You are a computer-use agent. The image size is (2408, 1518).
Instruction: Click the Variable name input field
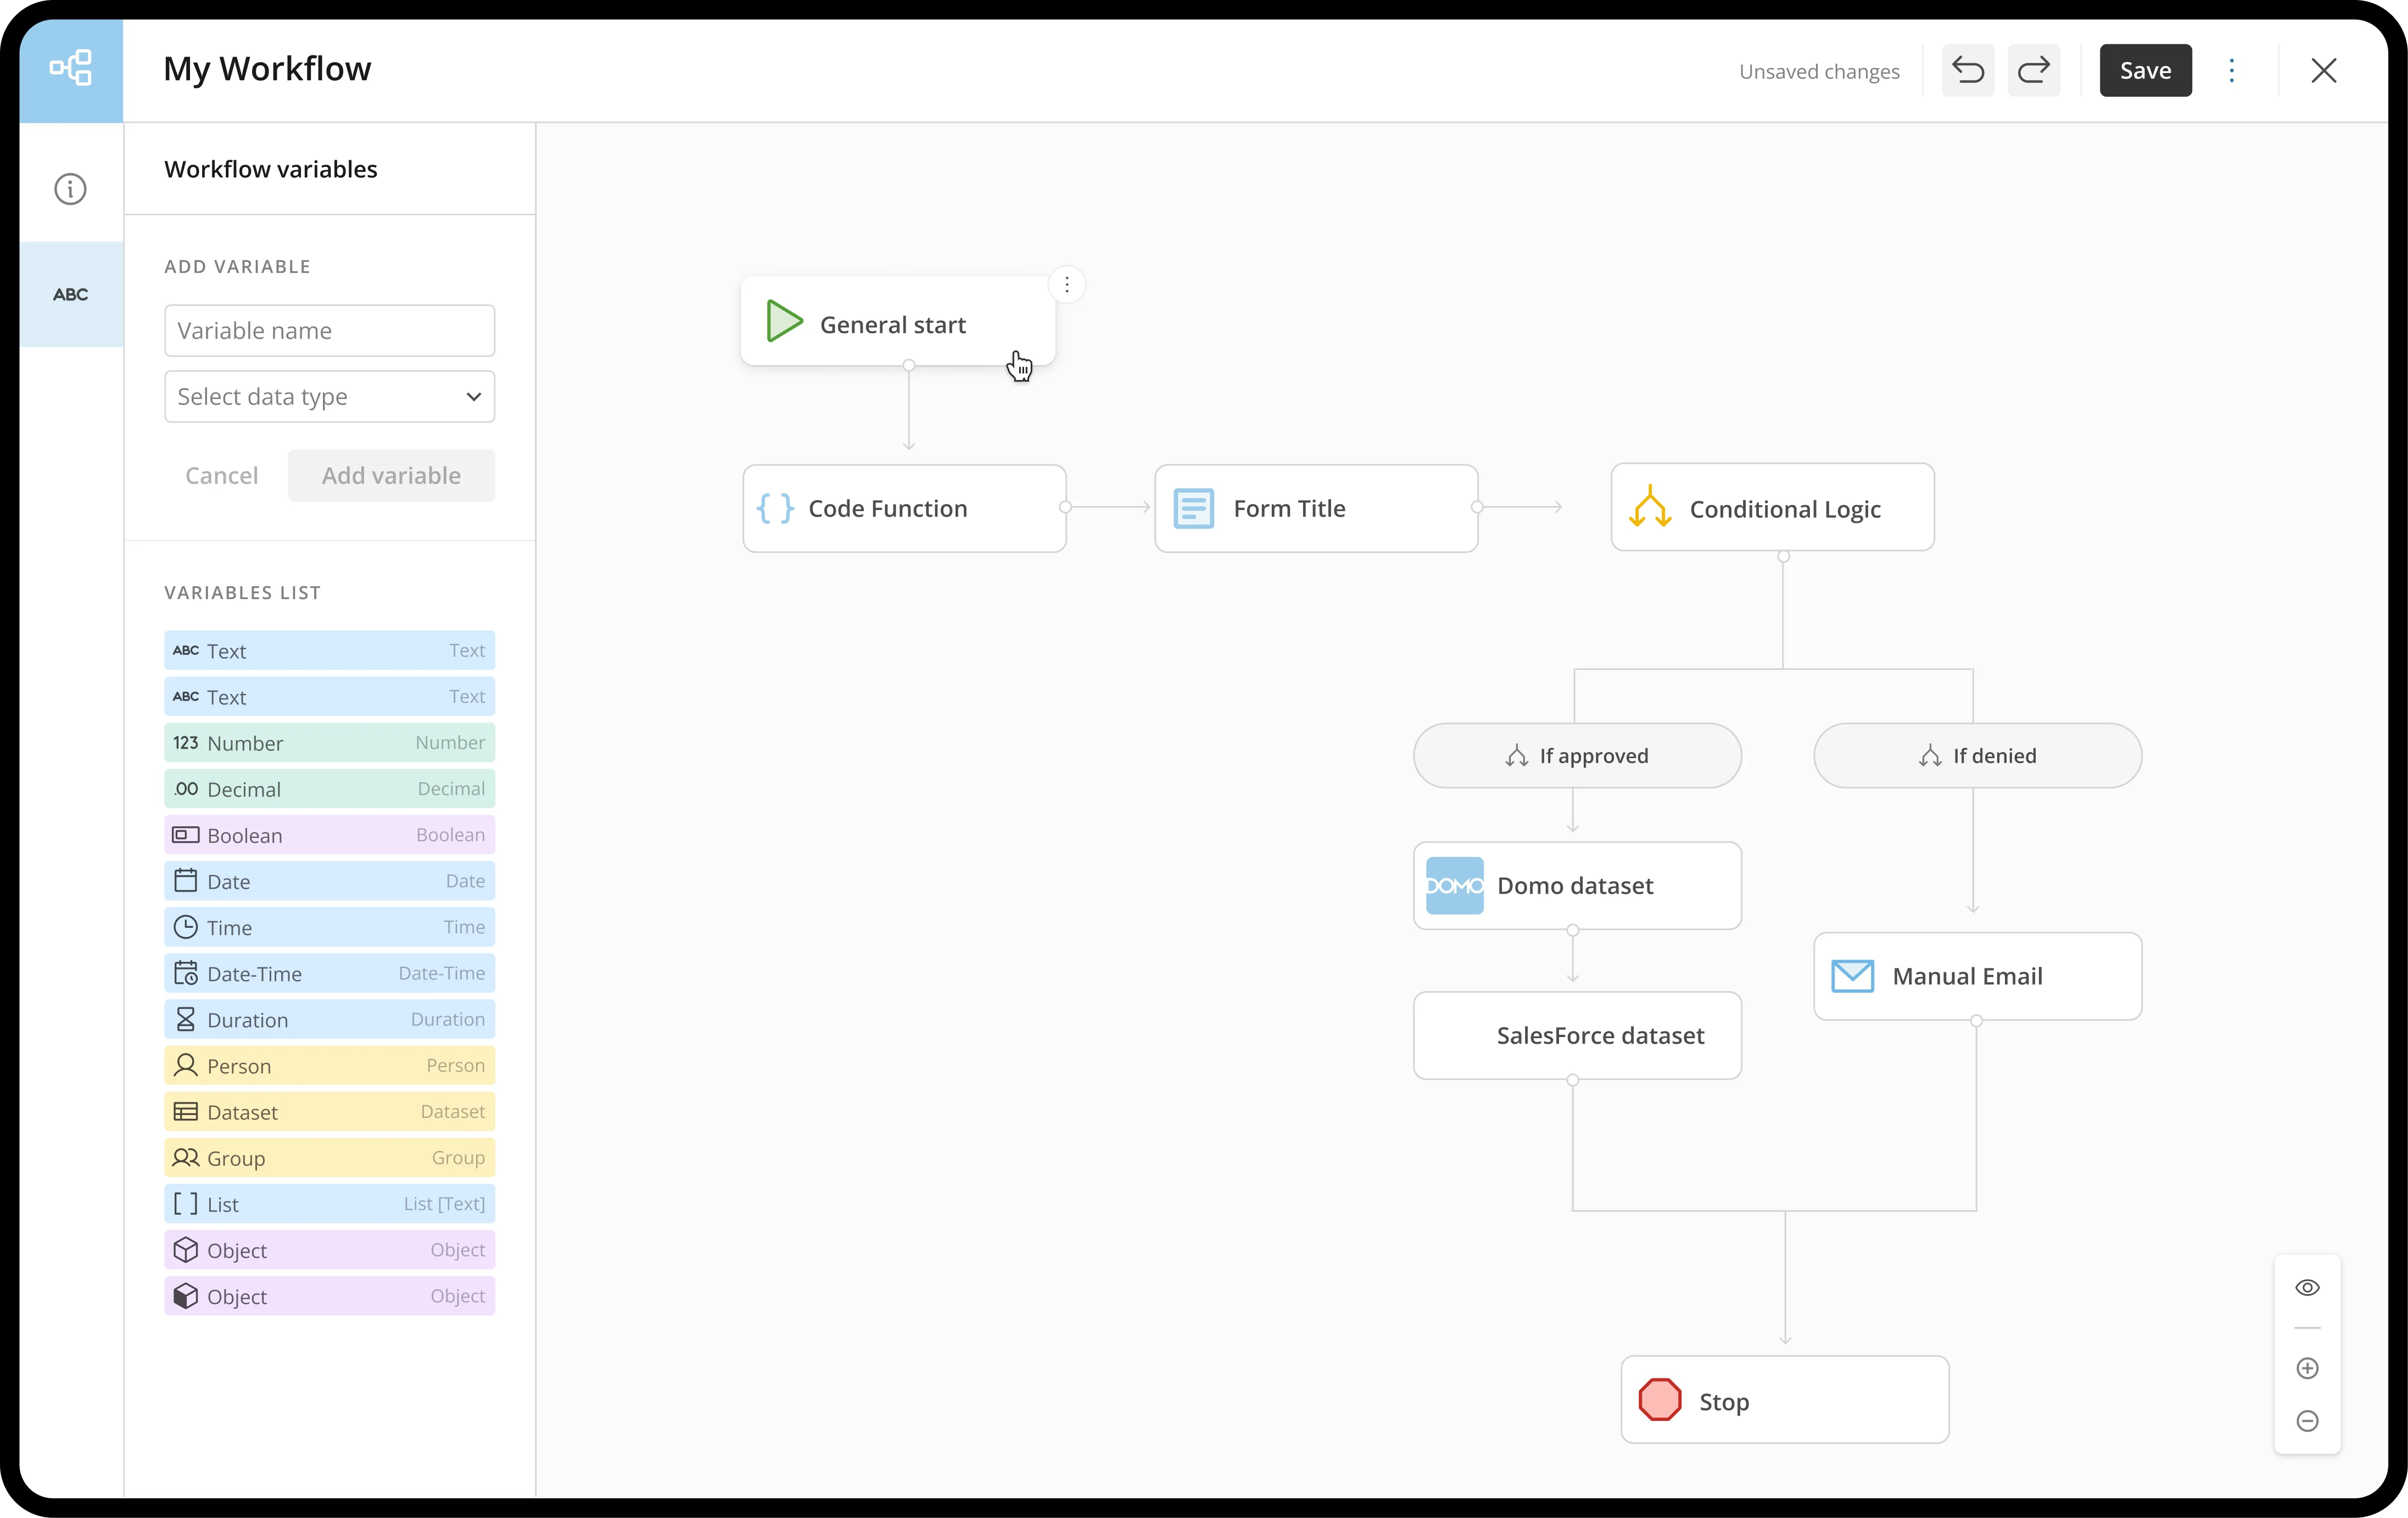(x=329, y=330)
